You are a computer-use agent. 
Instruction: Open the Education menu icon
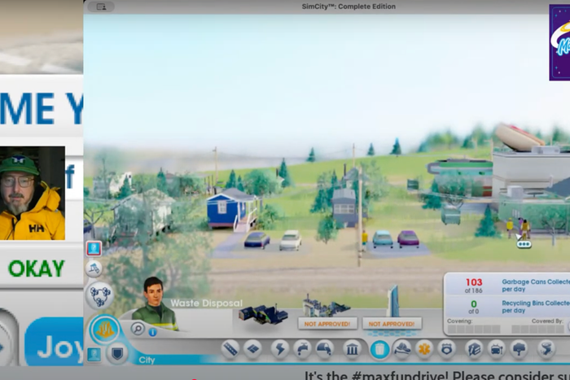pyautogui.click(x=474, y=349)
